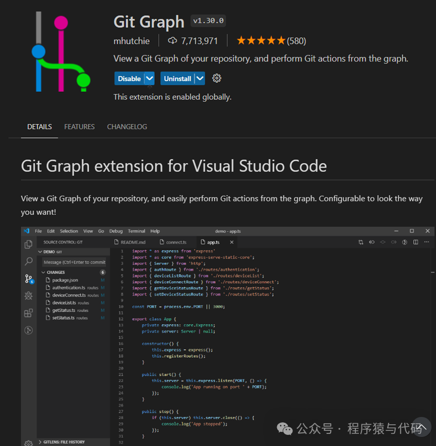Viewport: 436px width, 446px height.
Task: Open the extension Manage gear icon
Action: pyautogui.click(x=217, y=78)
